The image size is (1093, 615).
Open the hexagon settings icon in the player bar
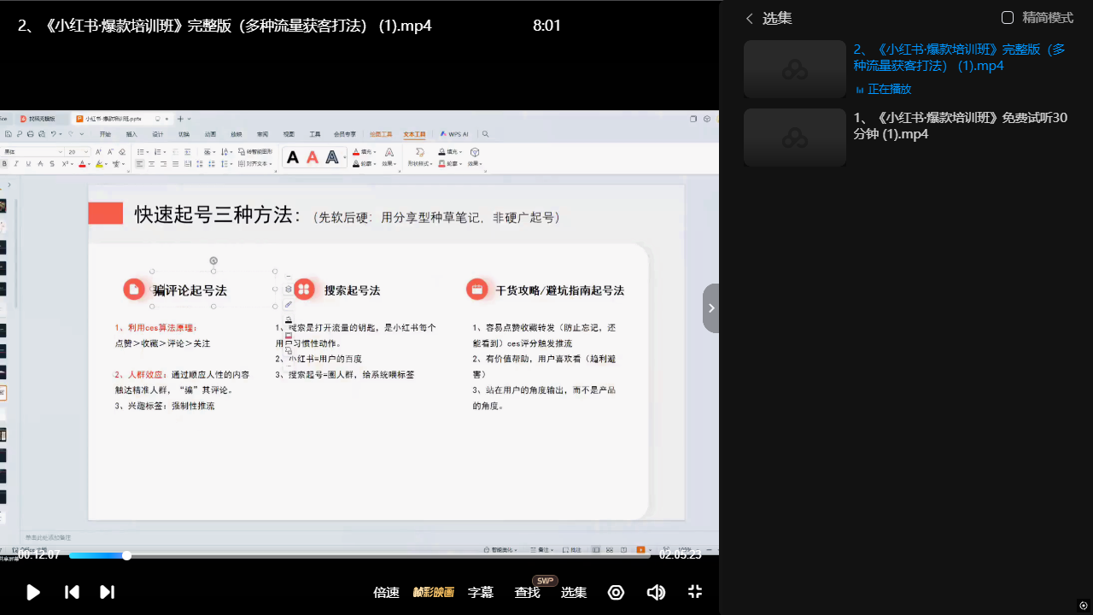616,592
